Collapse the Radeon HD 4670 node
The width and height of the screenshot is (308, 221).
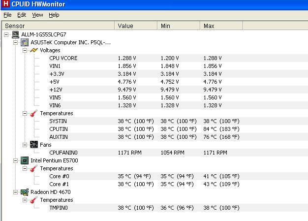click(15, 192)
